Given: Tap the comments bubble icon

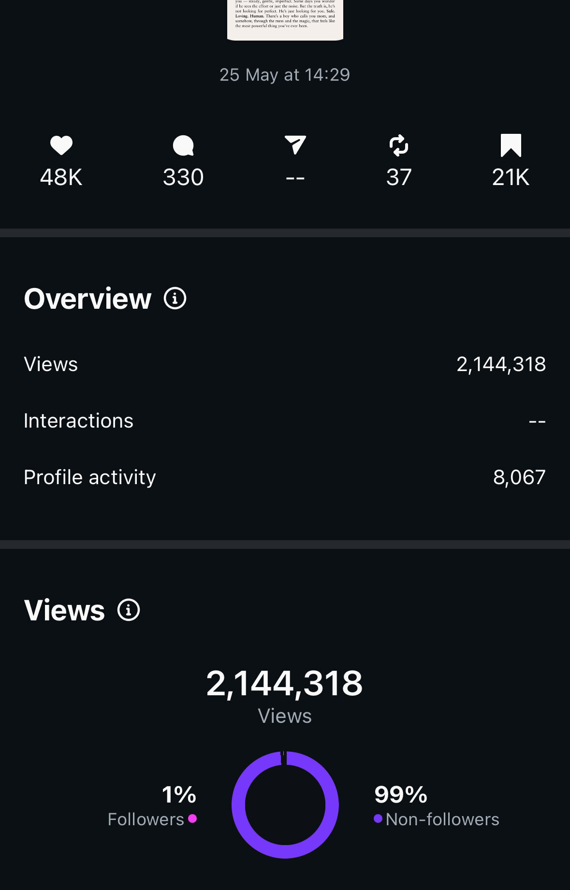Looking at the screenshot, I should pos(183,145).
